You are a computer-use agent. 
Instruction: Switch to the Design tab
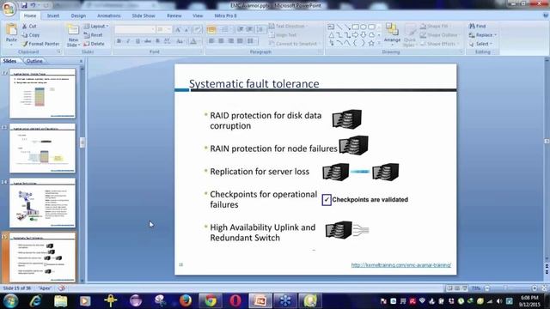point(78,15)
